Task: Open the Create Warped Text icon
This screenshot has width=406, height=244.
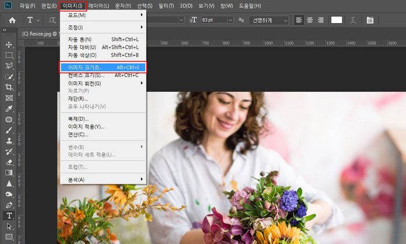Action: click(353, 20)
